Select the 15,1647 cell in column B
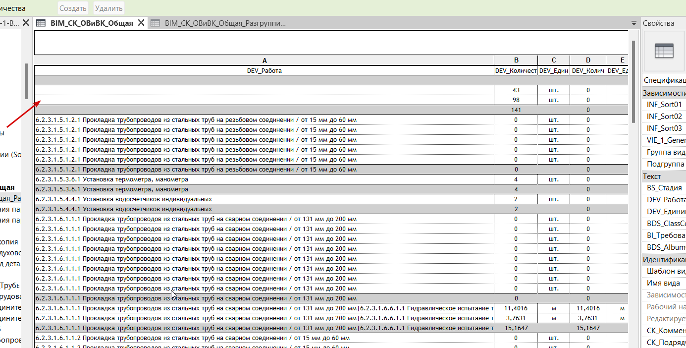The height and width of the screenshot is (348, 686). pos(516,328)
